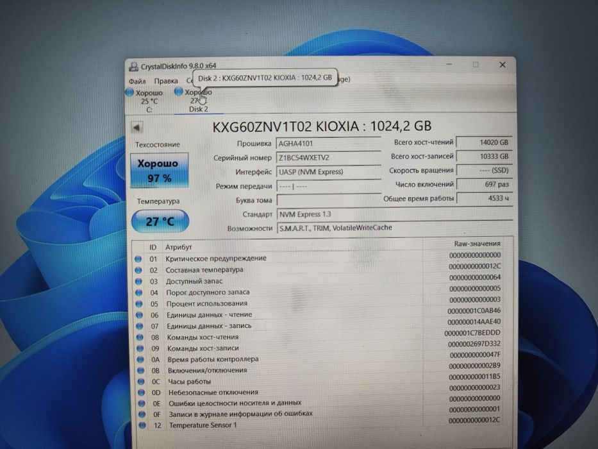The height and width of the screenshot is (449, 598).
Task: Open the Файл menu
Action: coord(137,81)
